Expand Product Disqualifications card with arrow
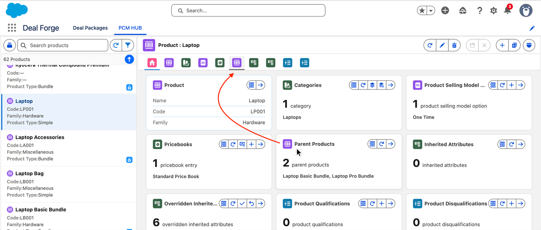Viewport: 541px width, 230px height. (x=521, y=203)
